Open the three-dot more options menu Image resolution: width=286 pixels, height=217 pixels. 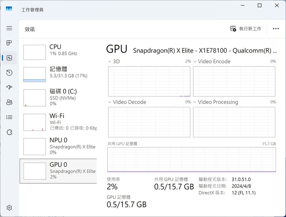276,29
